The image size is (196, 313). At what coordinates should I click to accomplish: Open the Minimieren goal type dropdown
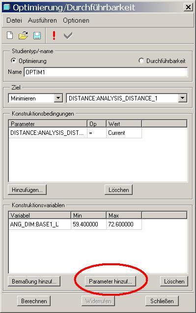coord(58,98)
